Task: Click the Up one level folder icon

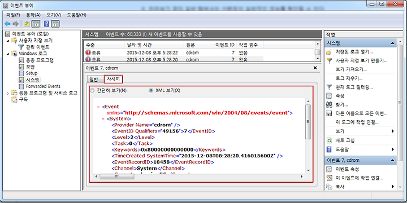Action: tap(27, 24)
